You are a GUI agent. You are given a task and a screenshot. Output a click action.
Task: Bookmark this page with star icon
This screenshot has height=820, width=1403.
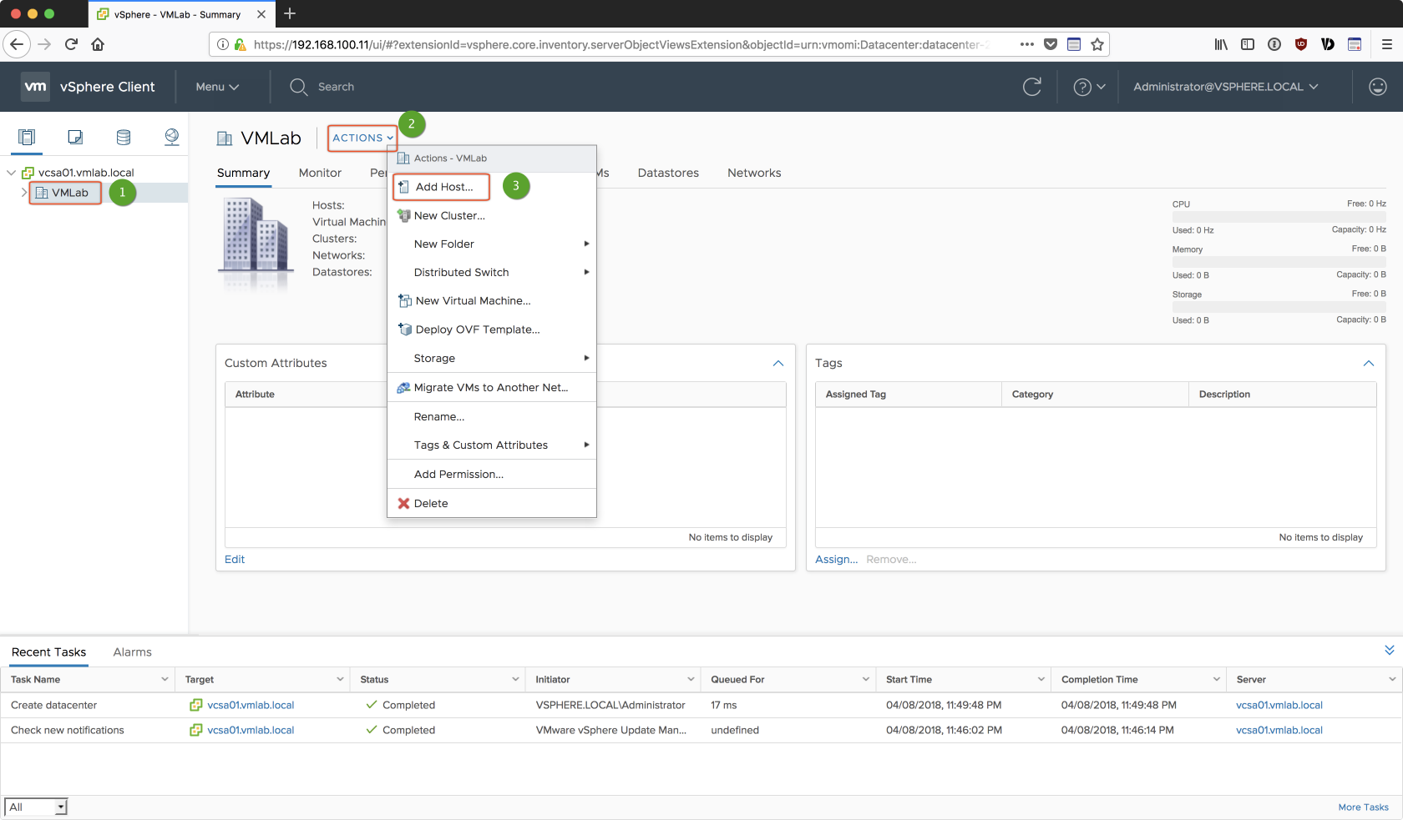(1097, 44)
